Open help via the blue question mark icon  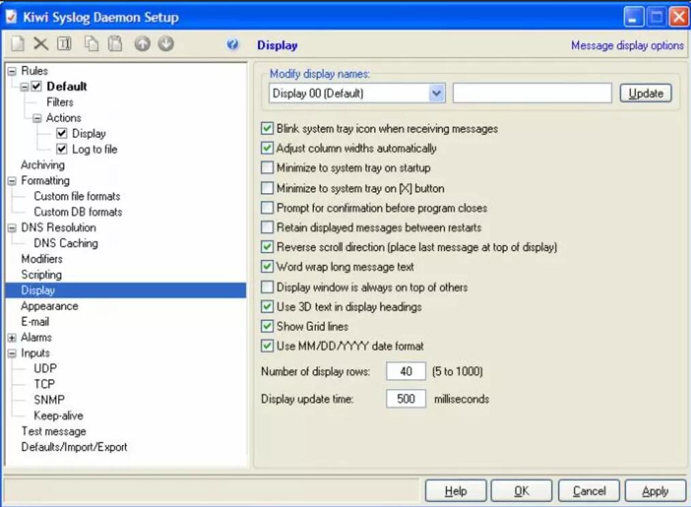[x=233, y=44]
